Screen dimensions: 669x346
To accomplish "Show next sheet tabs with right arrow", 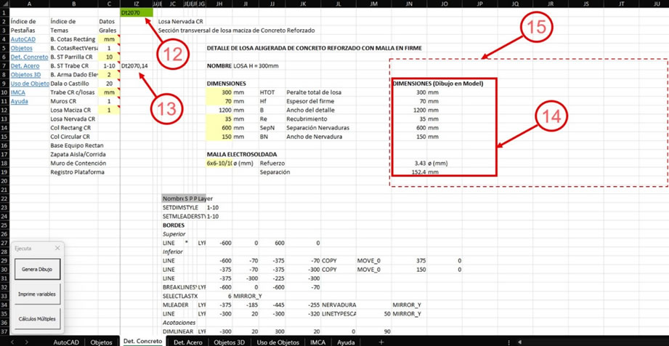I will pos(26,342).
